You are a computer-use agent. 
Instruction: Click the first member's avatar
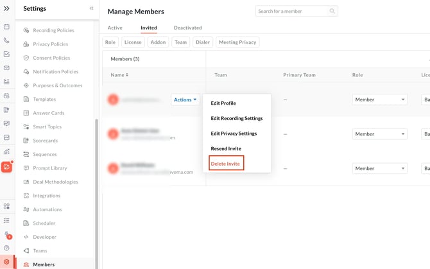tap(113, 100)
